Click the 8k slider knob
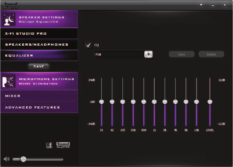 point(186,102)
